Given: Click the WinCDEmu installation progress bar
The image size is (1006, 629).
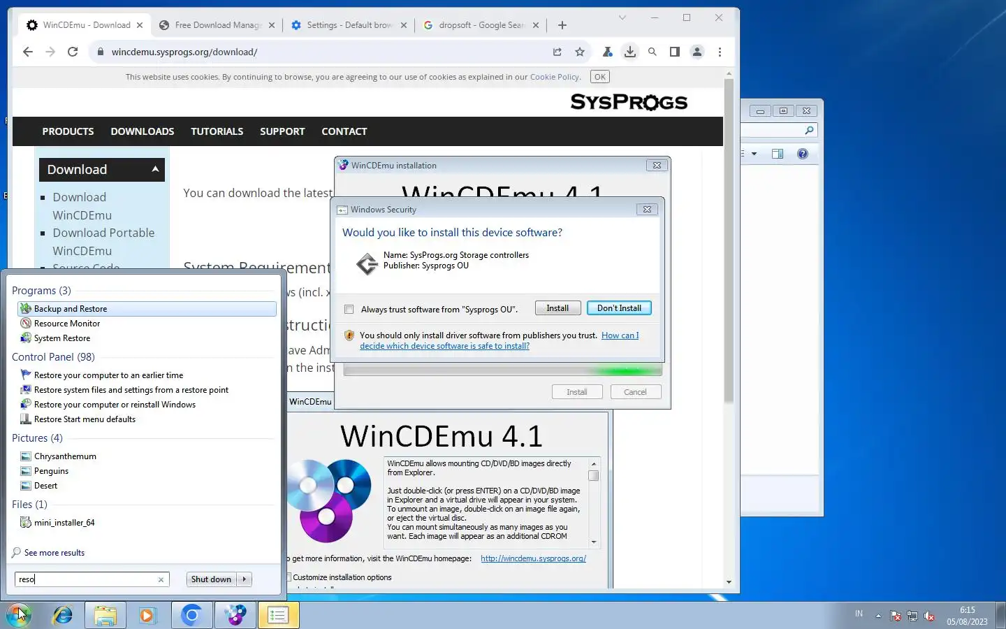Looking at the screenshot, I should click(502, 370).
